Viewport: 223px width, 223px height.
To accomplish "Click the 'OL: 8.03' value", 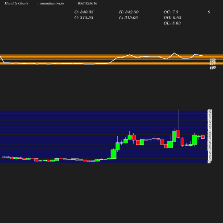I will (172, 23).
